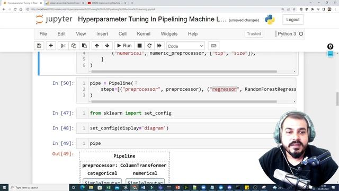Screen dimensions: 339x191
Task: Copy selected cells icon
Action: (74, 46)
